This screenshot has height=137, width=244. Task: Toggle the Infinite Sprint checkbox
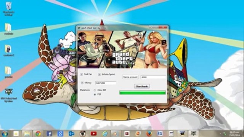click(x=99, y=75)
